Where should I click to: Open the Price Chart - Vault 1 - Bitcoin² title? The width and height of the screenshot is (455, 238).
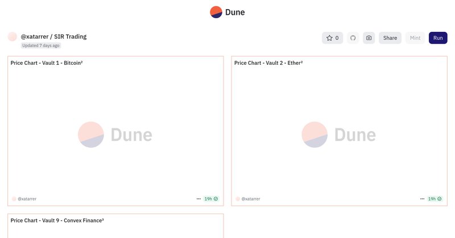47,63
